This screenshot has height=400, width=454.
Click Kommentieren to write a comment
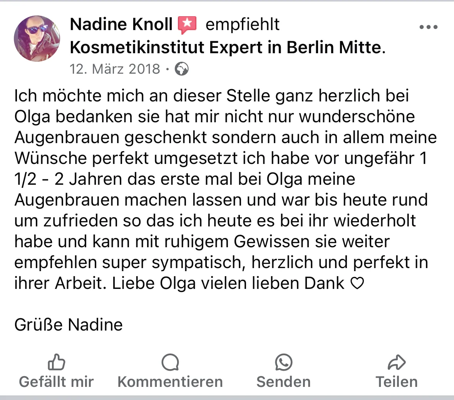pos(170,381)
